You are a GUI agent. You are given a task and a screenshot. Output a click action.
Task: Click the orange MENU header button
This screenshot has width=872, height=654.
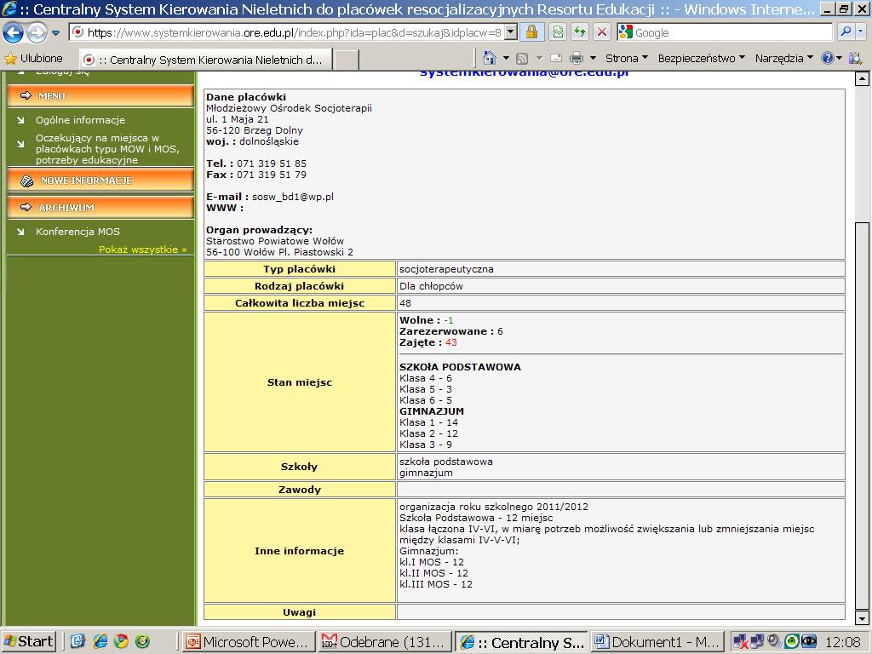pyautogui.click(x=100, y=95)
